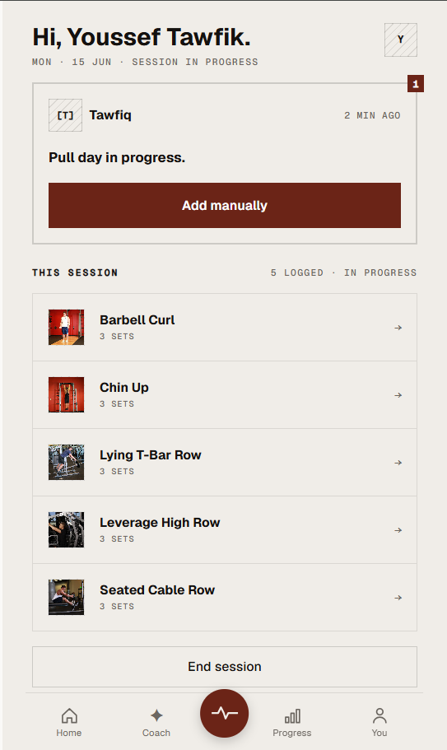Select the Barbell Curl thumbnail
Screen dimensions: 447x750
click(x=67, y=327)
